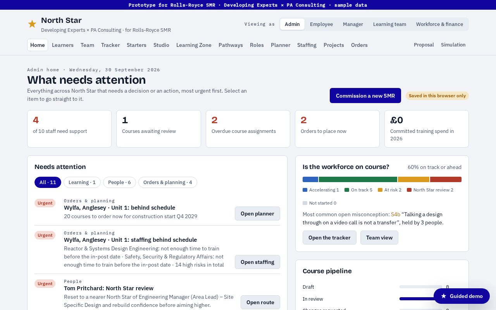Click the Open planner button
The image size is (496, 310).
pyautogui.click(x=257, y=214)
